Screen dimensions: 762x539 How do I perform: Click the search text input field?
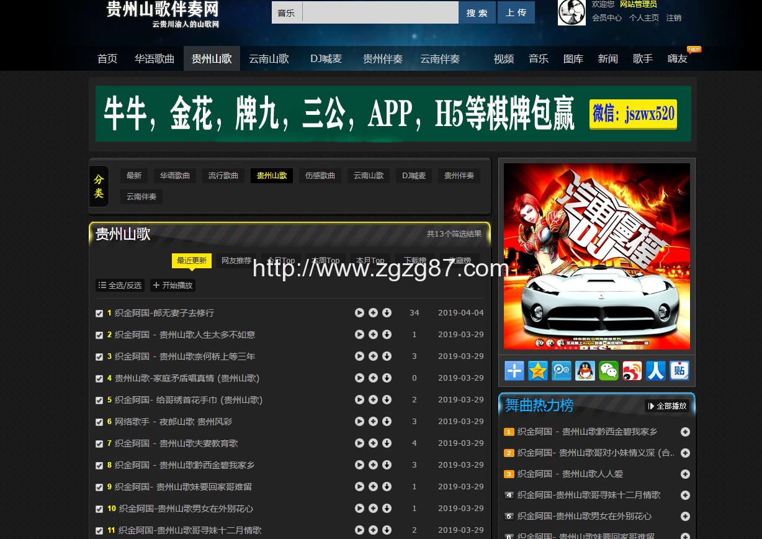380,12
